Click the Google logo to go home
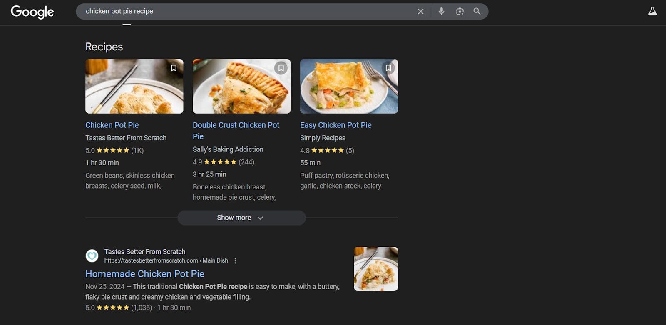 tap(32, 12)
